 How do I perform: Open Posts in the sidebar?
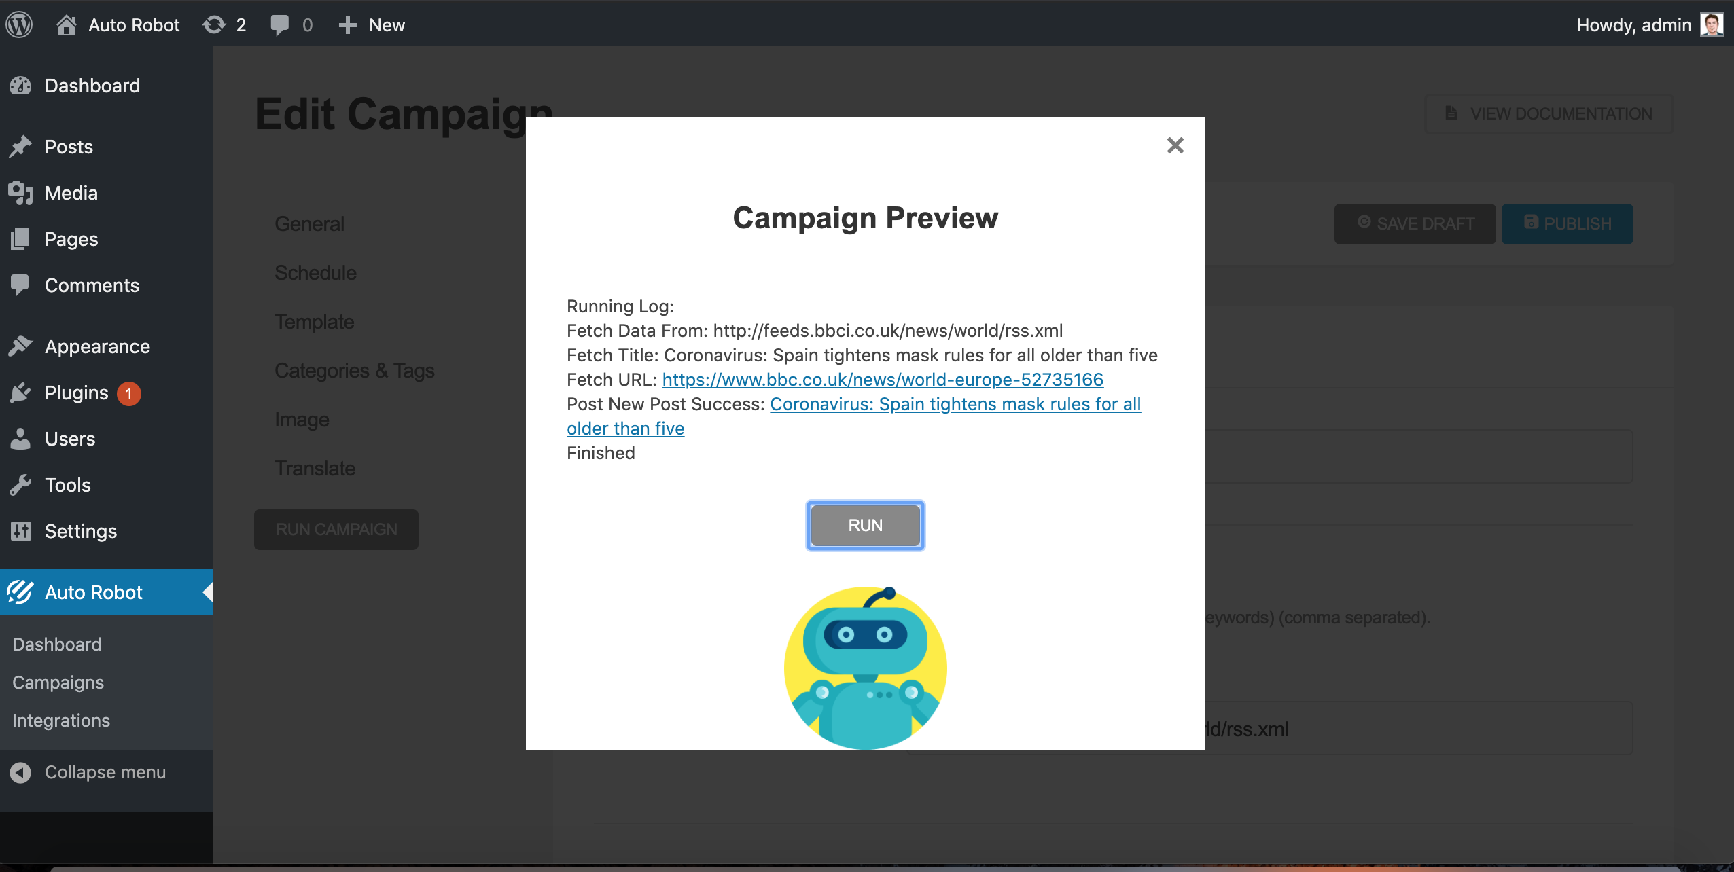(x=69, y=147)
